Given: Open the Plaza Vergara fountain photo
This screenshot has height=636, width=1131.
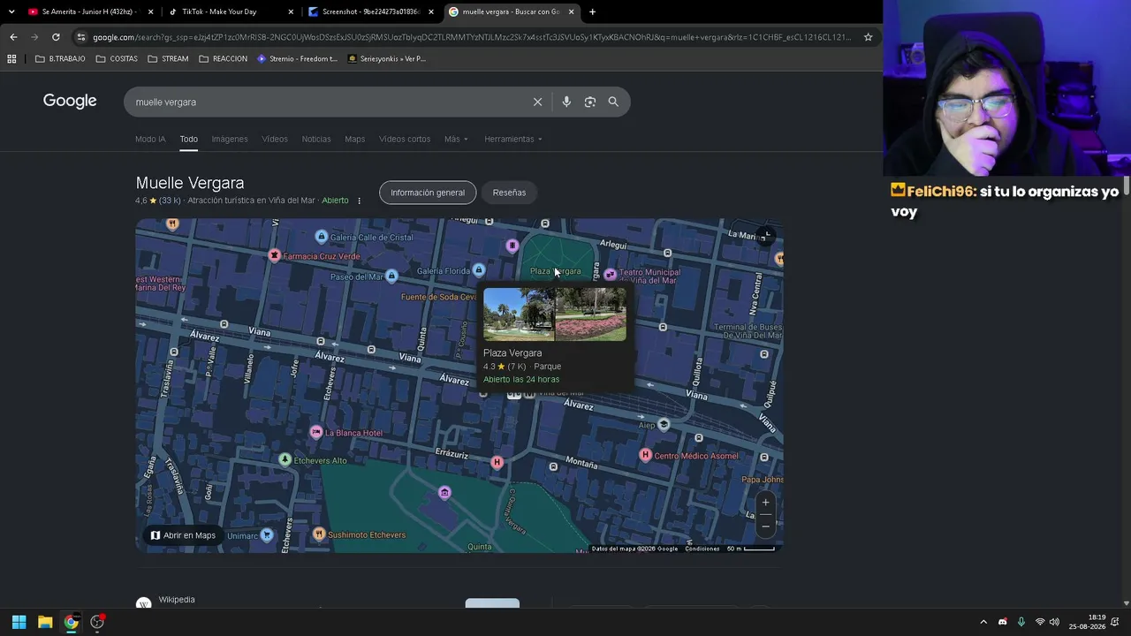Looking at the screenshot, I should [519, 314].
